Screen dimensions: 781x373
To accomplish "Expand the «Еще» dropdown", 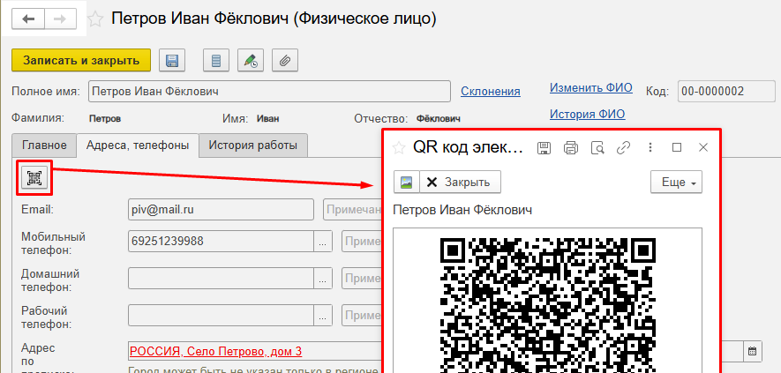I will coord(676,182).
